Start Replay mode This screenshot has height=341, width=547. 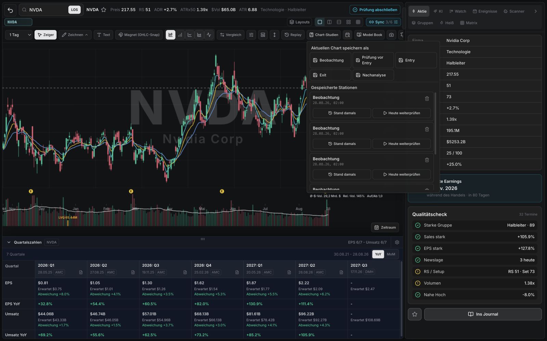coord(293,35)
